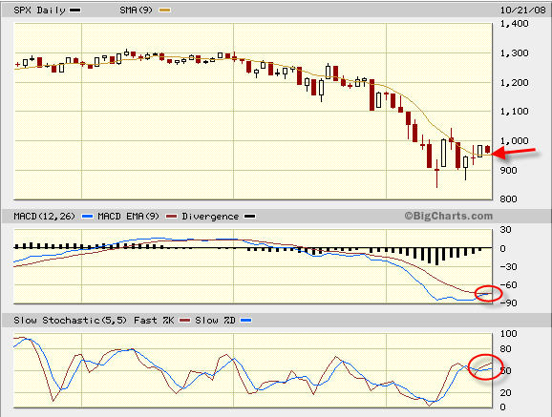Click the stochastic axis value 80
The height and width of the screenshot is (417, 552).
coord(505,349)
